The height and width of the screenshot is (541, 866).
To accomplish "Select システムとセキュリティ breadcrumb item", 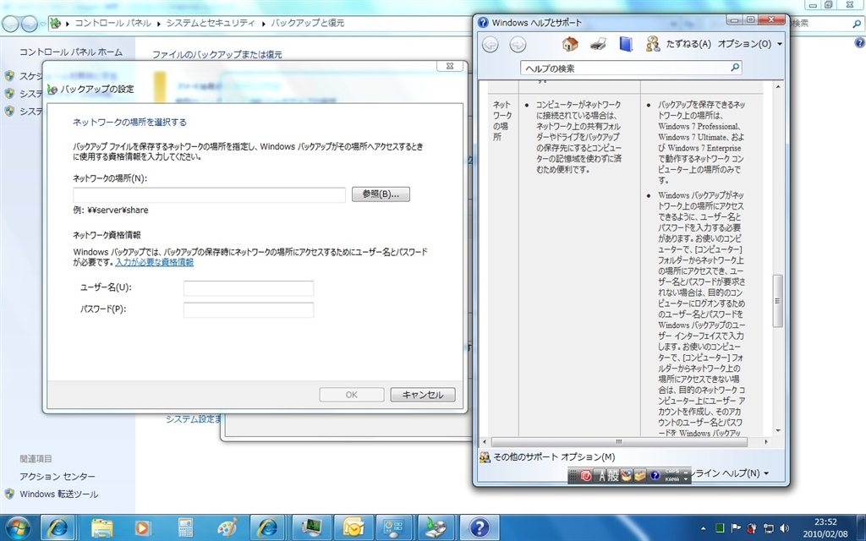I will click(211, 23).
